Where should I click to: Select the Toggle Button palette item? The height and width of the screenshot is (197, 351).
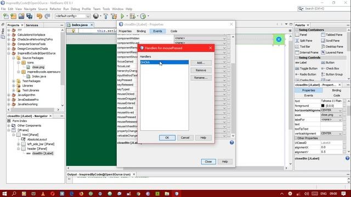[x=306, y=68]
